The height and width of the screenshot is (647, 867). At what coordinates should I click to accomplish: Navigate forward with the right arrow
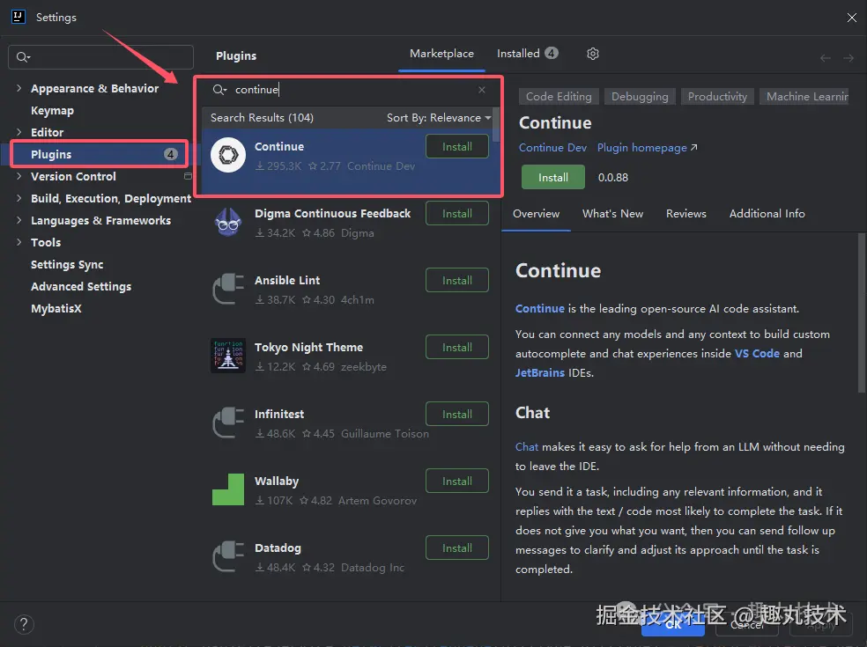click(x=848, y=58)
